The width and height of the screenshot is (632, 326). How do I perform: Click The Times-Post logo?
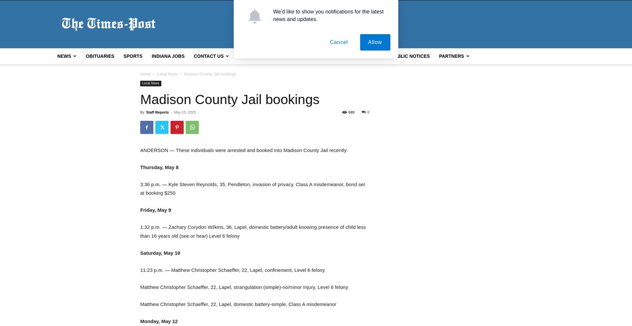[108, 24]
